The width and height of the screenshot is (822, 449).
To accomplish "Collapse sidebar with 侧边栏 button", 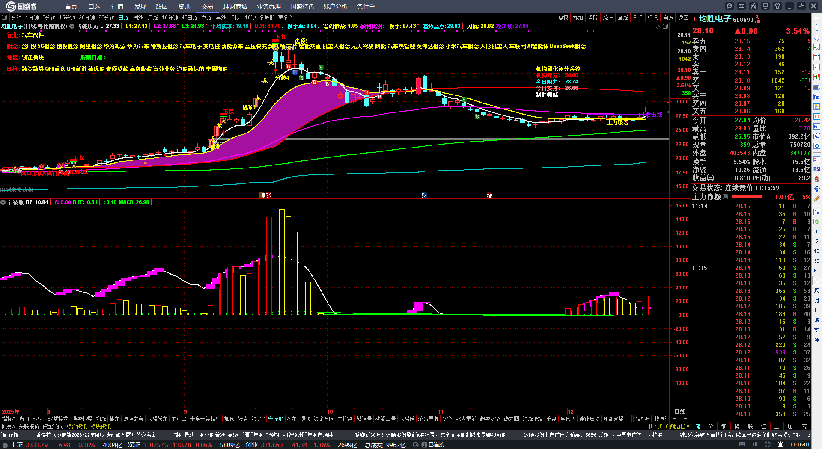I will click(x=679, y=426).
